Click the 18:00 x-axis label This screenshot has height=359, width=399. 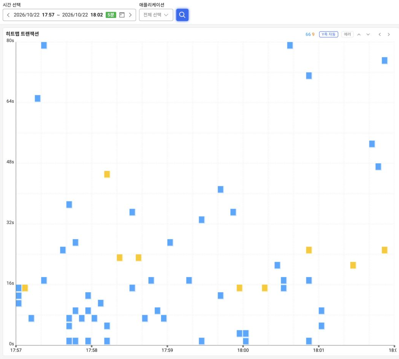[x=243, y=350]
